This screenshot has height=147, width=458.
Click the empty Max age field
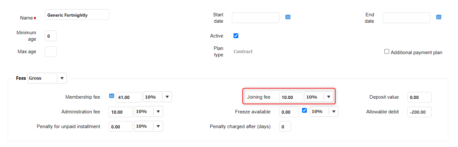[51, 52]
